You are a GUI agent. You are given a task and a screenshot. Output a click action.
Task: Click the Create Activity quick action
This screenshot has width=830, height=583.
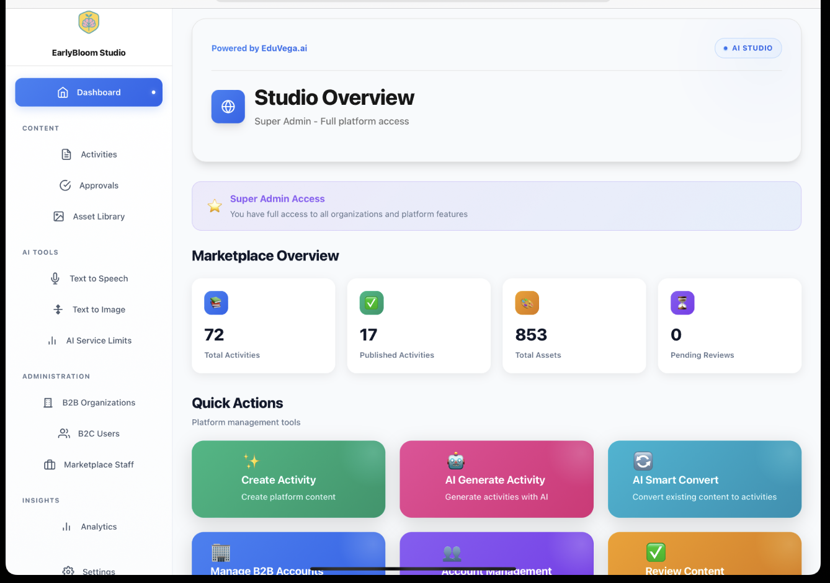(288, 479)
